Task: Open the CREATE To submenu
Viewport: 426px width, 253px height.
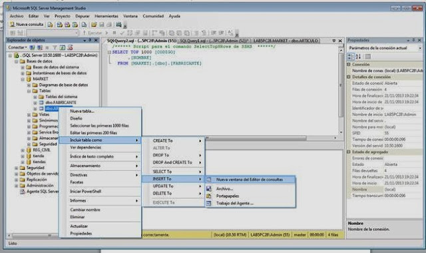Action: coord(173,140)
